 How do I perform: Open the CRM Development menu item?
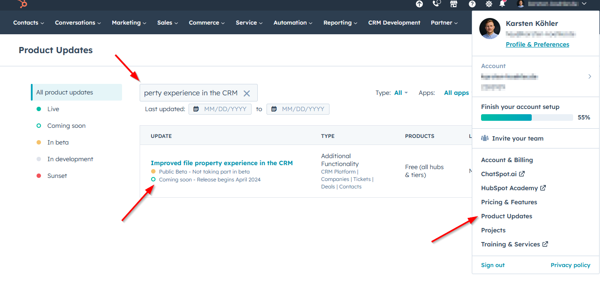click(394, 22)
